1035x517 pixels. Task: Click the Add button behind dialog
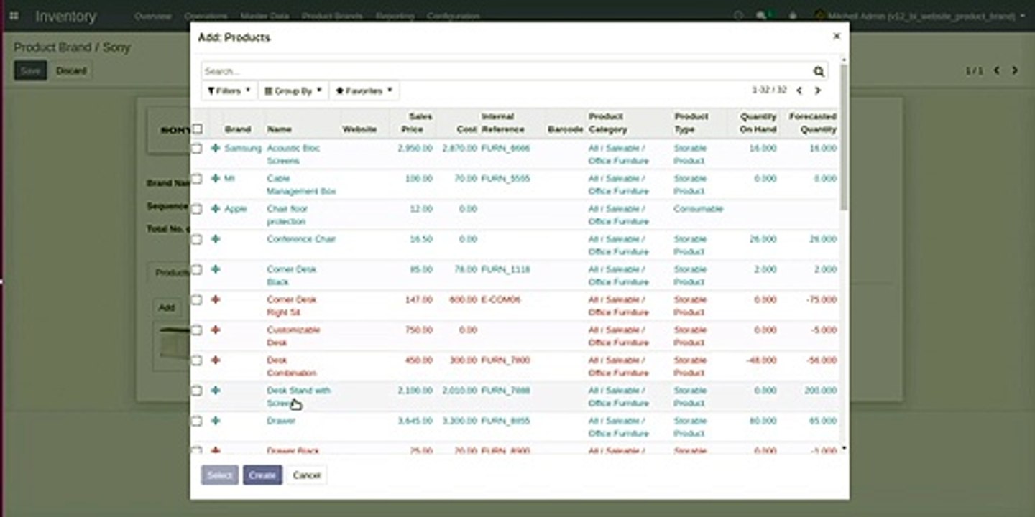[x=167, y=307]
